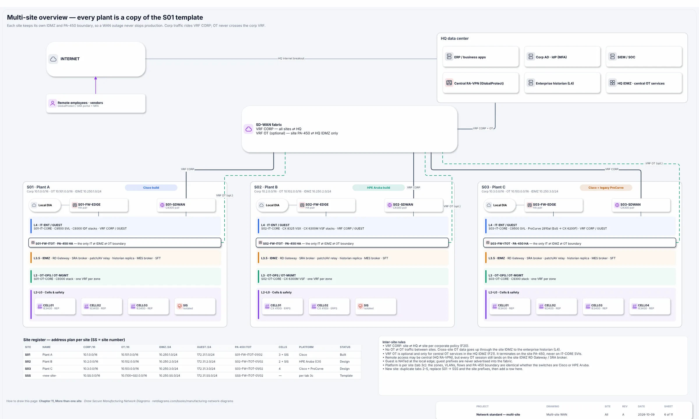This screenshot has height=419, width=699.
Task: Select the S02-FW-ITOT PA-450 HA bar
Action: tap(352, 243)
